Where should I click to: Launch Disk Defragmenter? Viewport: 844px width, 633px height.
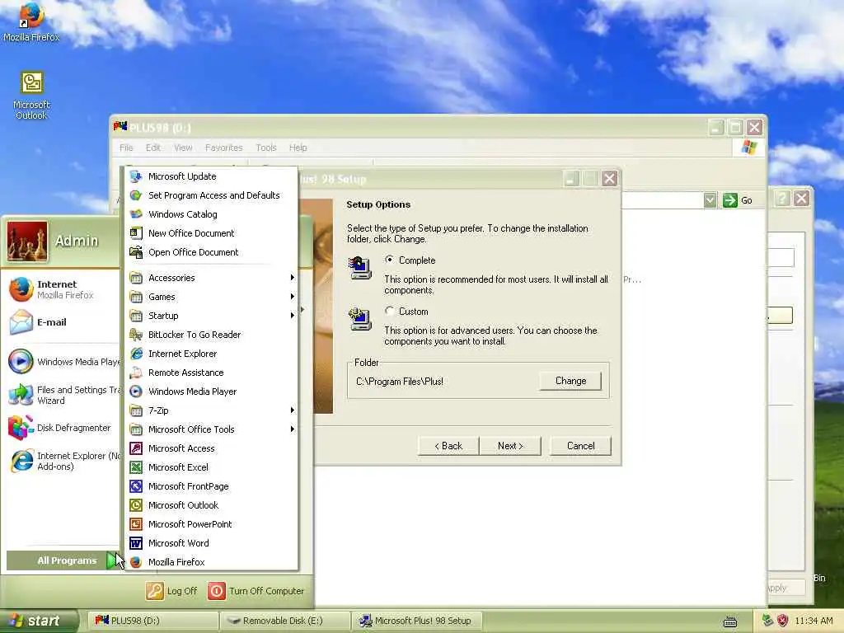(63, 428)
